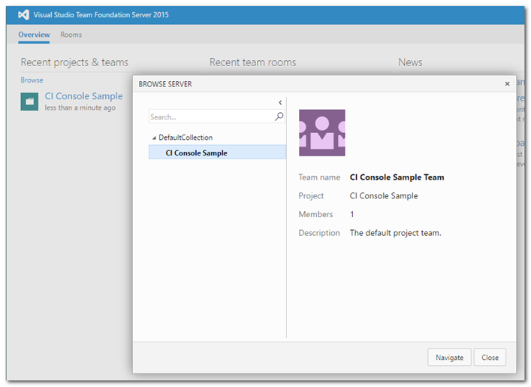
Task: Open CI Console Sample from recent projects
Action: [83, 96]
